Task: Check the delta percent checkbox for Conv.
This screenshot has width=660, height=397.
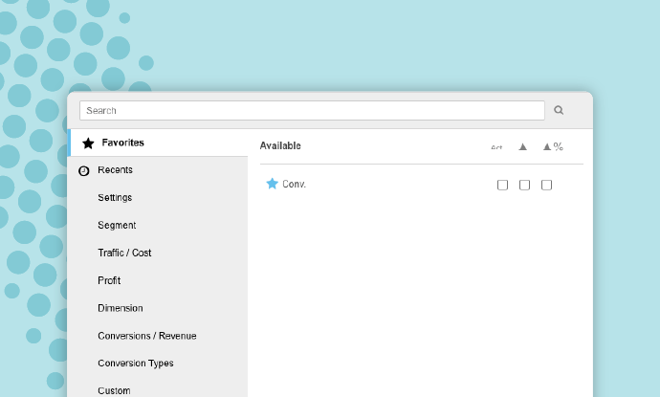Action: coord(546,185)
